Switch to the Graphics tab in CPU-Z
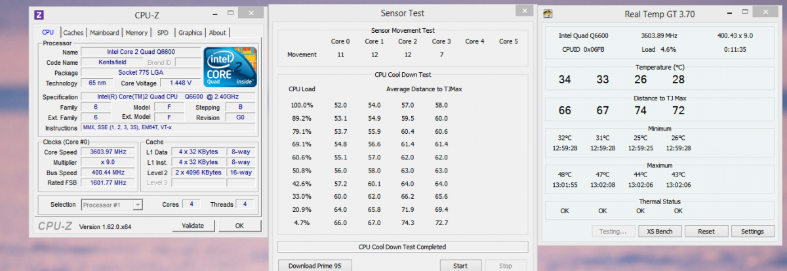The width and height of the screenshot is (787, 271). coord(190,33)
